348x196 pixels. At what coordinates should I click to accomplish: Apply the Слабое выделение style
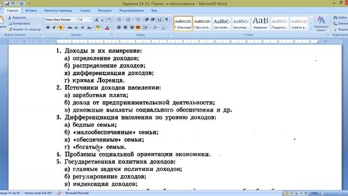coord(299,23)
